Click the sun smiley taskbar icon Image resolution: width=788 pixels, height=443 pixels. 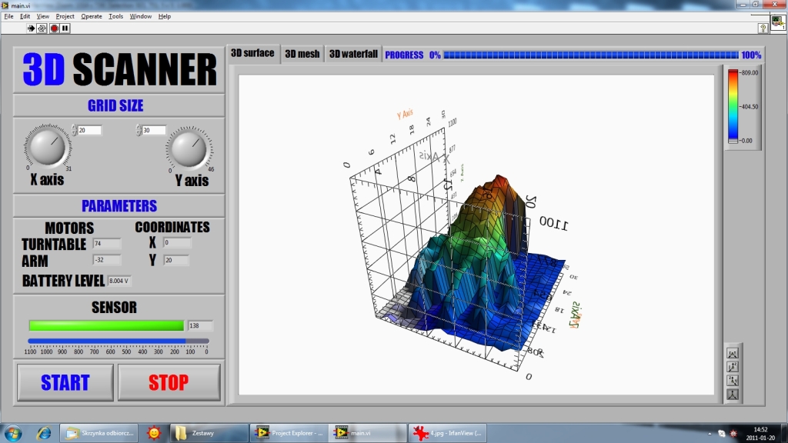(154, 432)
